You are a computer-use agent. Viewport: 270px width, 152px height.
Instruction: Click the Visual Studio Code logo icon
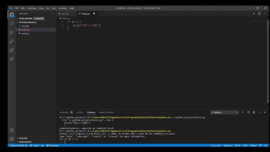pos(11,8)
